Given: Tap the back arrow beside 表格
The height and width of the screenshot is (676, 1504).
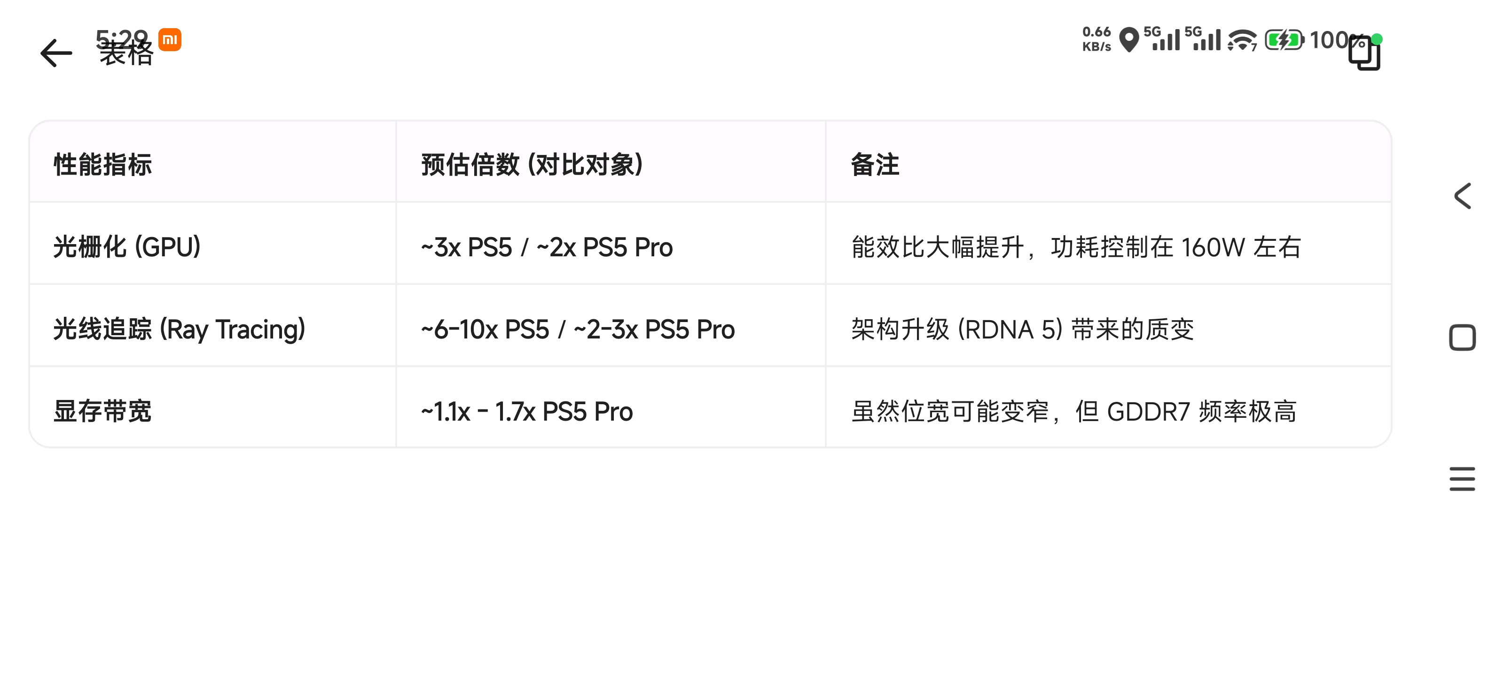Looking at the screenshot, I should tap(56, 53).
